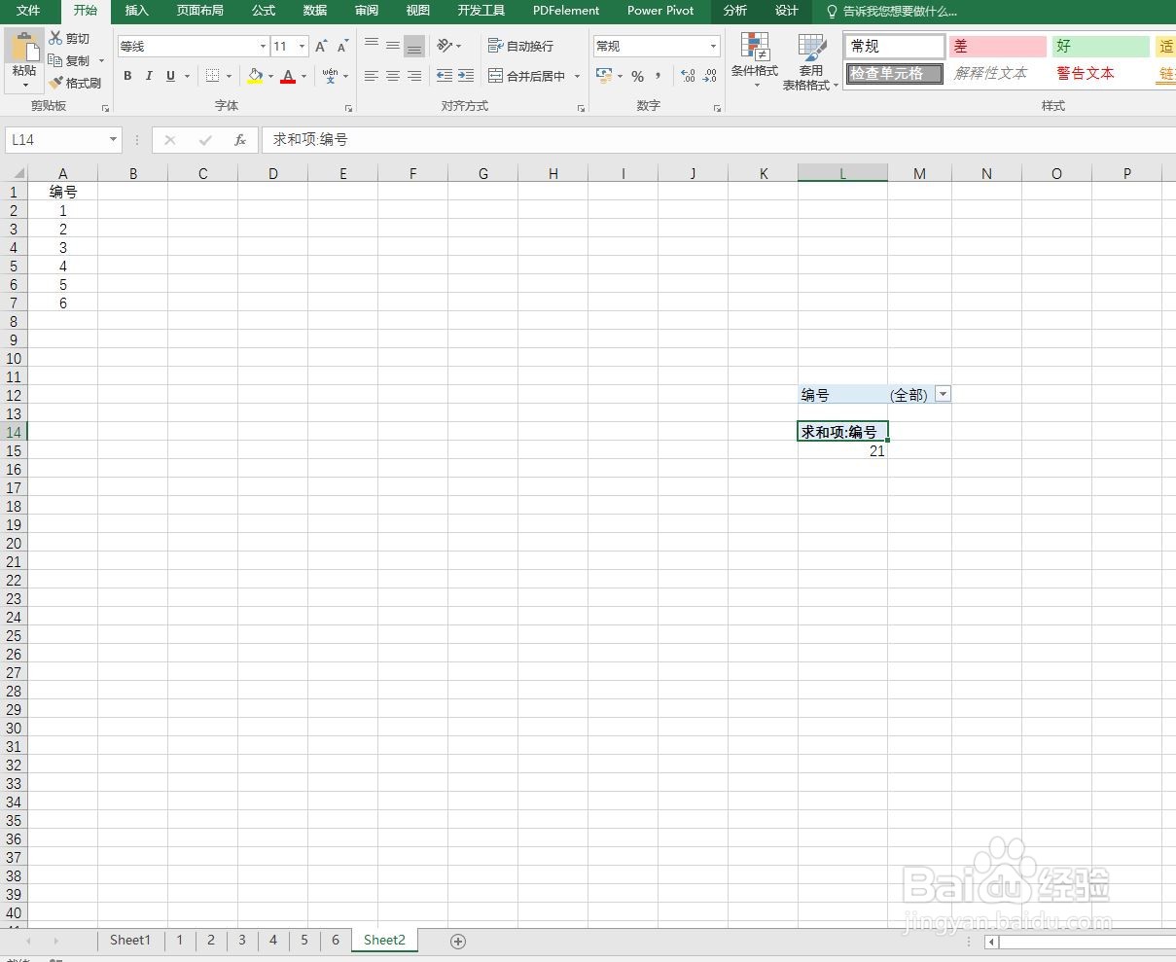Apply the Check Cell (检查单元格) style
Screen dimensions: 1176x962
click(895, 74)
